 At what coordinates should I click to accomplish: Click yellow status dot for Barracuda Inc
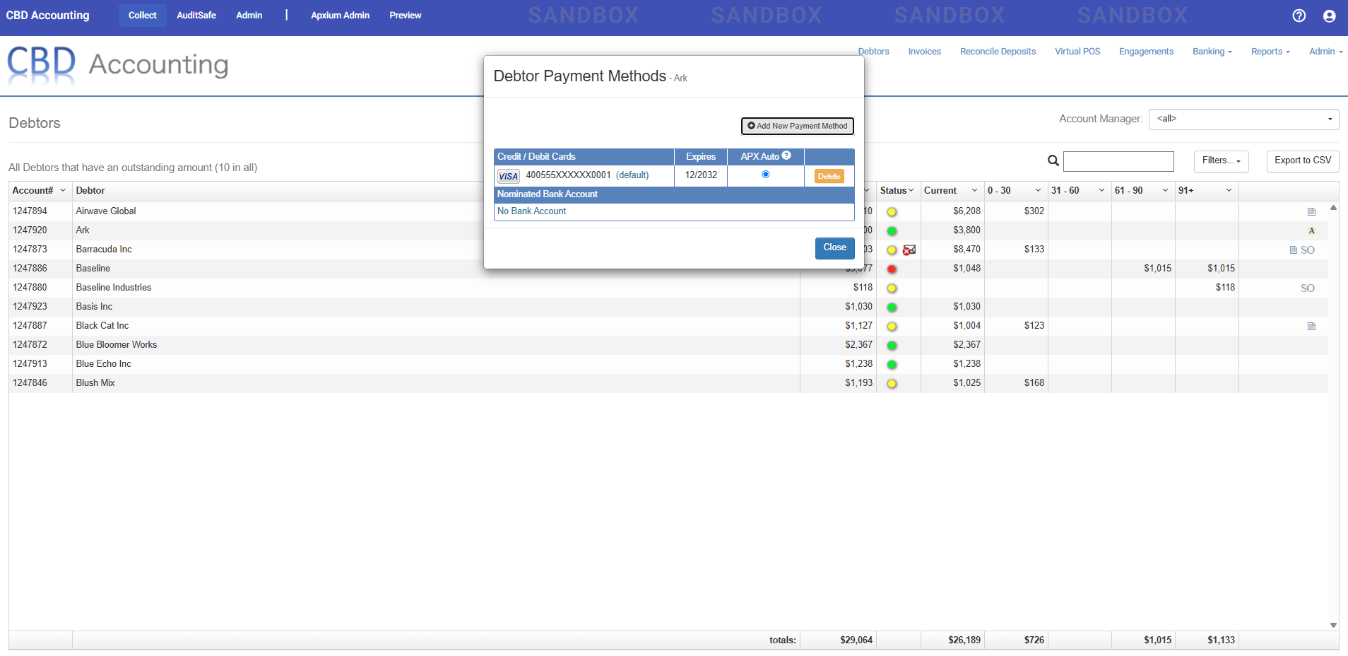click(x=892, y=250)
